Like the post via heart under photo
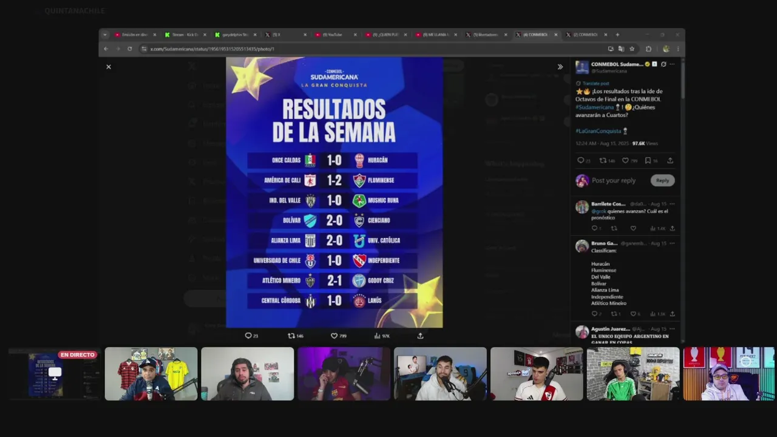The height and width of the screenshot is (437, 777). click(x=334, y=336)
